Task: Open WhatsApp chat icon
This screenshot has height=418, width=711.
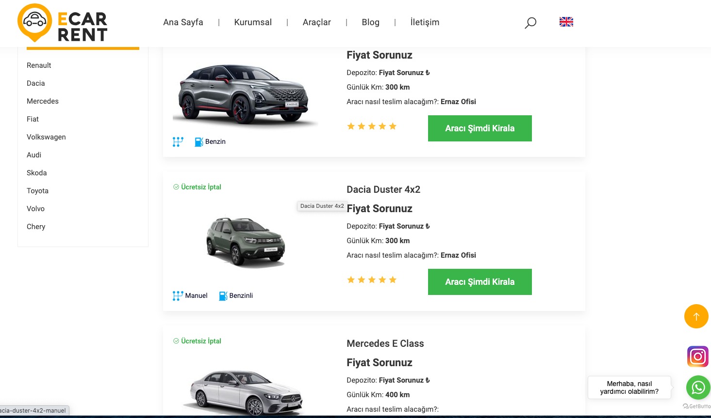Action: (x=698, y=387)
